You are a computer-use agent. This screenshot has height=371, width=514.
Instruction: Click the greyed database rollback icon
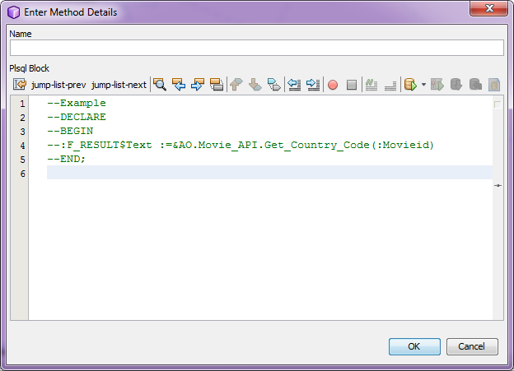(x=475, y=85)
